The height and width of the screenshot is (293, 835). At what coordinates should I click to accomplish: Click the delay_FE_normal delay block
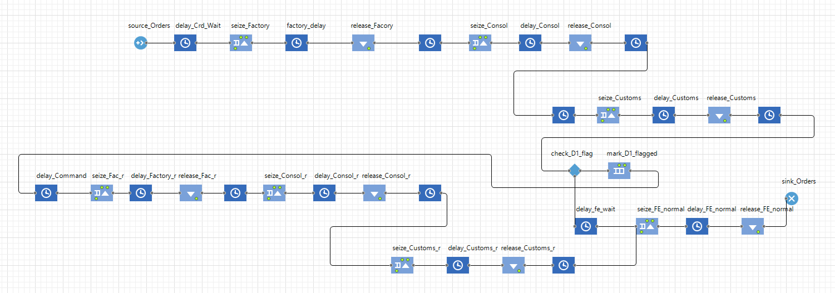[697, 226]
